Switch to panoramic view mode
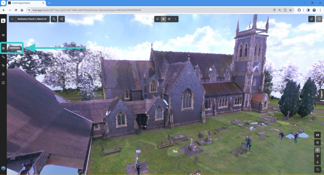 pos(169,19)
